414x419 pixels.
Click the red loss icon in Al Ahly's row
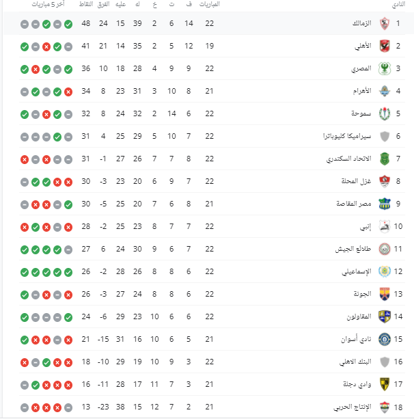(46, 47)
